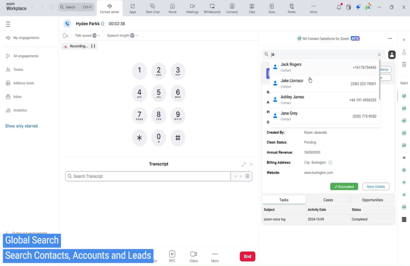Open the hamburger menu in left sidebar
The image size is (410, 266).
[x=8, y=24]
